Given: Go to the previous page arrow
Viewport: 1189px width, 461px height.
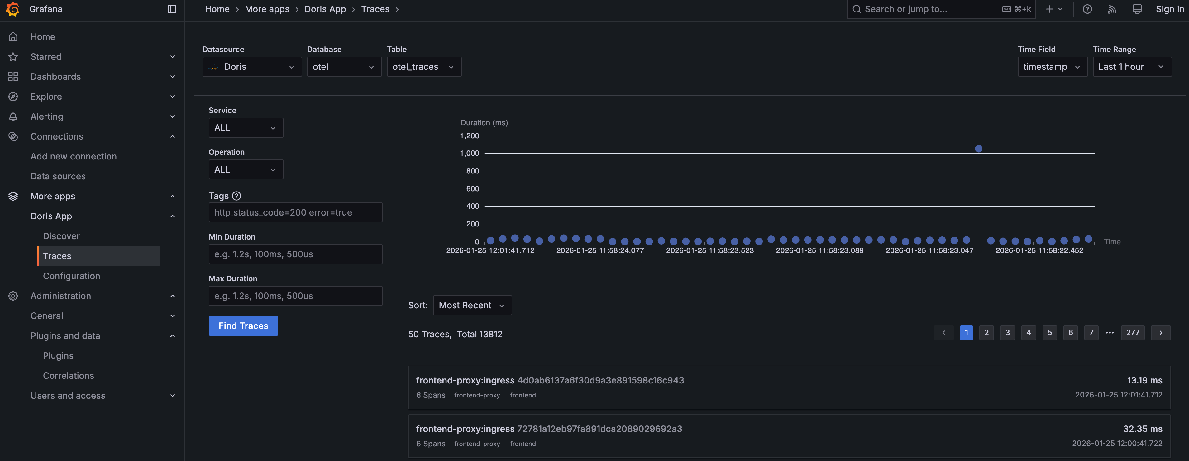Looking at the screenshot, I should pyautogui.click(x=943, y=333).
